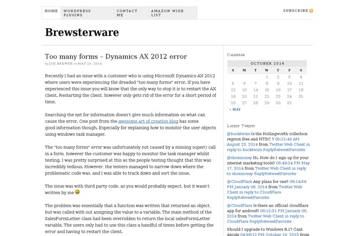The image size is (355, 236).
Task: Click 'Twitter Web Client' link in the shoemoney tweet
Action: tap(273, 168)
